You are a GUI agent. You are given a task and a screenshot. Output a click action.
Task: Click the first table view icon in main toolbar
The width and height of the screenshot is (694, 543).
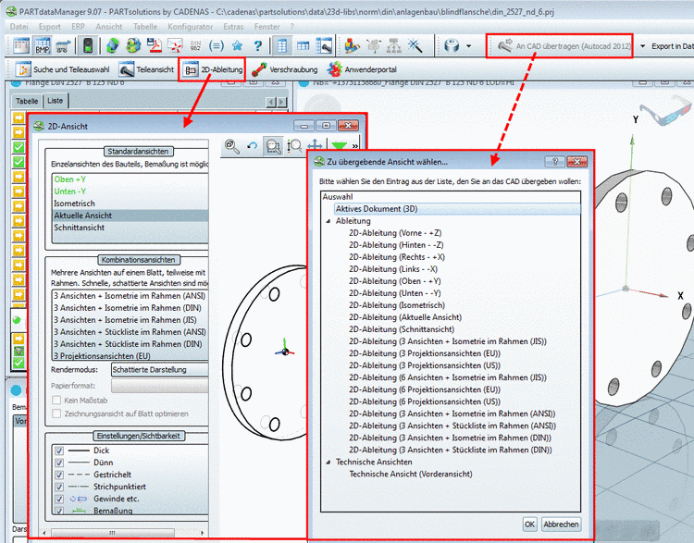point(20,45)
